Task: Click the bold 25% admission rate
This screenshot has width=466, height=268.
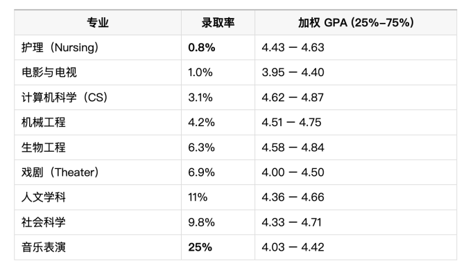Action: click(200, 247)
